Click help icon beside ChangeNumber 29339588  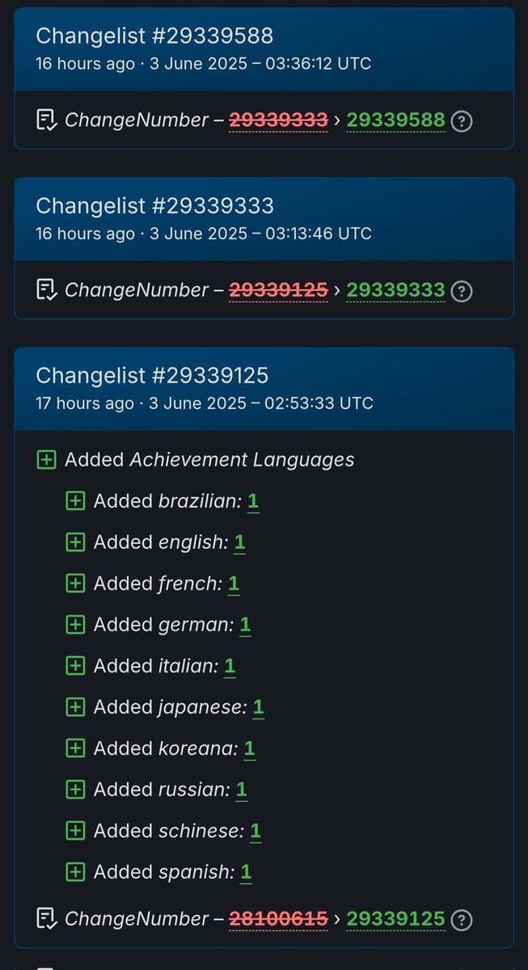[x=461, y=121]
